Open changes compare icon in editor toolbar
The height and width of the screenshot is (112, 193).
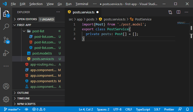coord(170,12)
